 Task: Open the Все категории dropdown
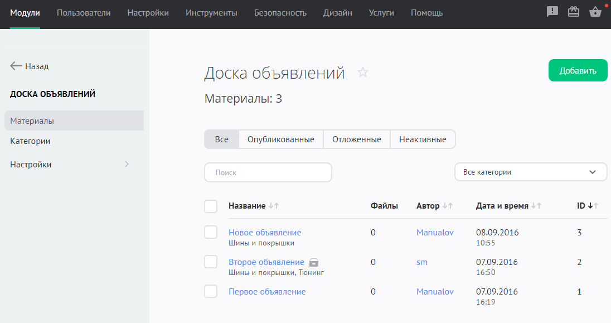tap(531, 172)
